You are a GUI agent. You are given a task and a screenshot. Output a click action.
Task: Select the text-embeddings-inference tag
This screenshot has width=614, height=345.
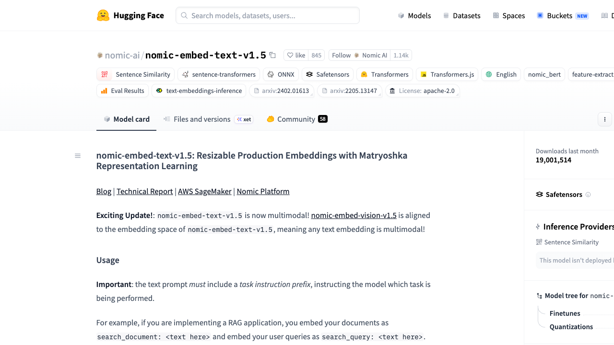199,91
